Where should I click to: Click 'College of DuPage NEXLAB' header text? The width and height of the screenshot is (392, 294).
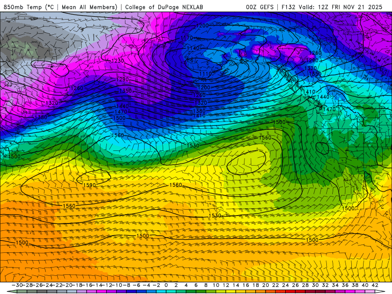point(164,7)
